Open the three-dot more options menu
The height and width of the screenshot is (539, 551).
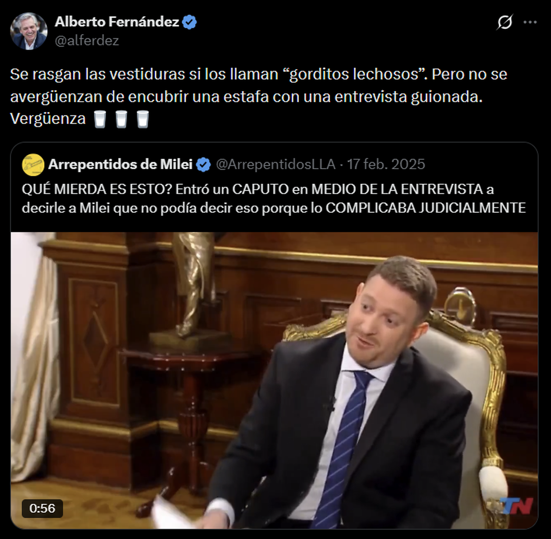click(x=530, y=22)
